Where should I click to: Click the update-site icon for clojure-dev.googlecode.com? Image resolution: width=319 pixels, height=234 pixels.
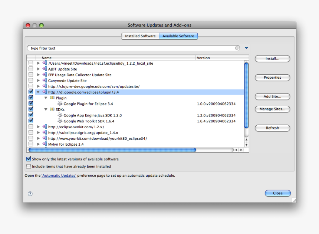pos(45,86)
